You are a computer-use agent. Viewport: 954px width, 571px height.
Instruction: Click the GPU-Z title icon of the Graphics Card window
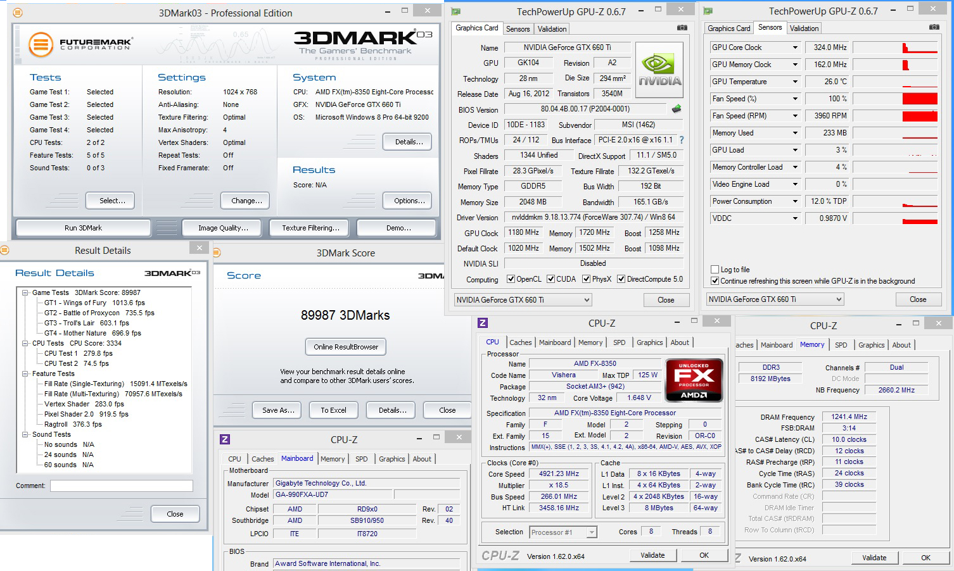[x=455, y=11]
